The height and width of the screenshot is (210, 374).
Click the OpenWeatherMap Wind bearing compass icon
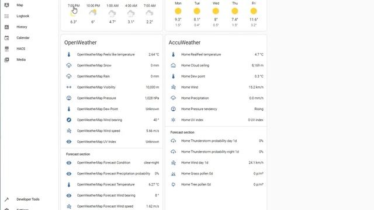point(69,120)
